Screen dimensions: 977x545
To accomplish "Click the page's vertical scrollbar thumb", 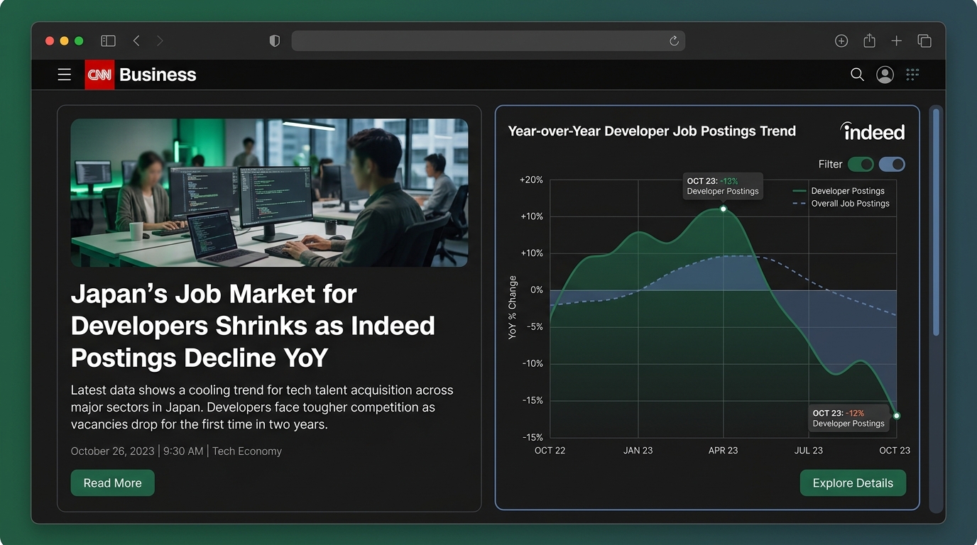I will click(x=936, y=221).
